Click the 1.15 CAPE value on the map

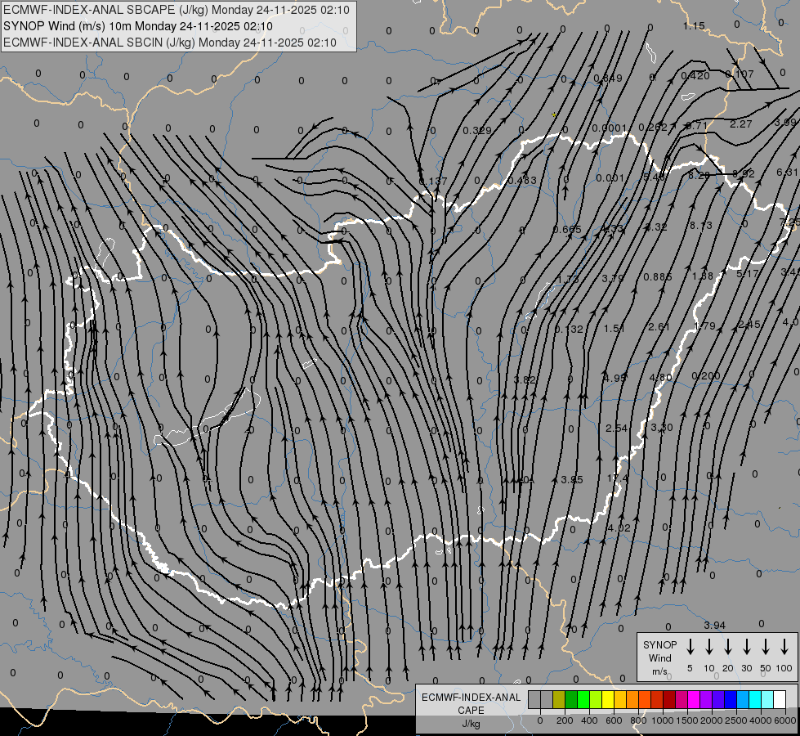click(694, 25)
